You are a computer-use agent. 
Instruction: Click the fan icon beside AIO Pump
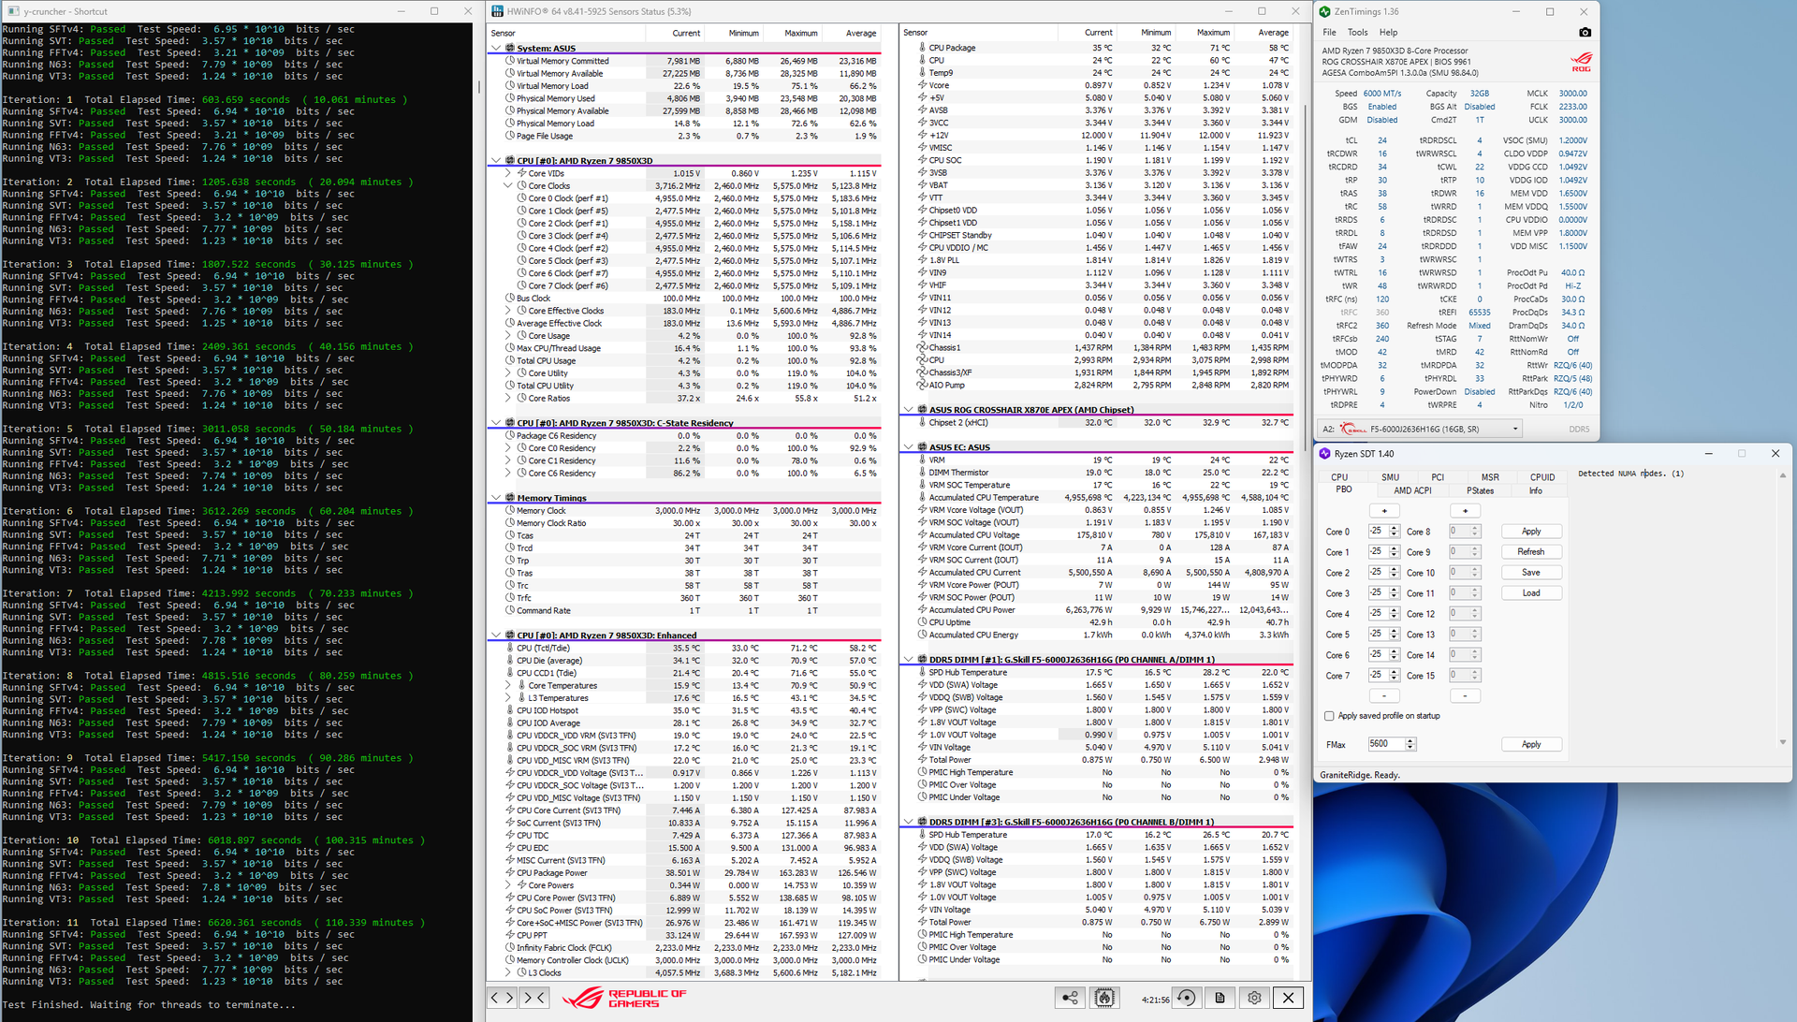922,385
